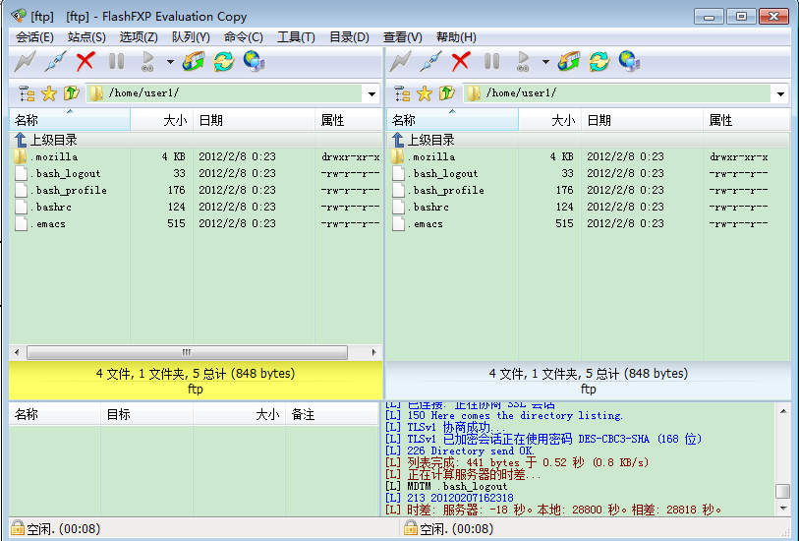The width and height of the screenshot is (799, 541).
Task: Click the left pane up-folder icon
Action: click(72, 93)
